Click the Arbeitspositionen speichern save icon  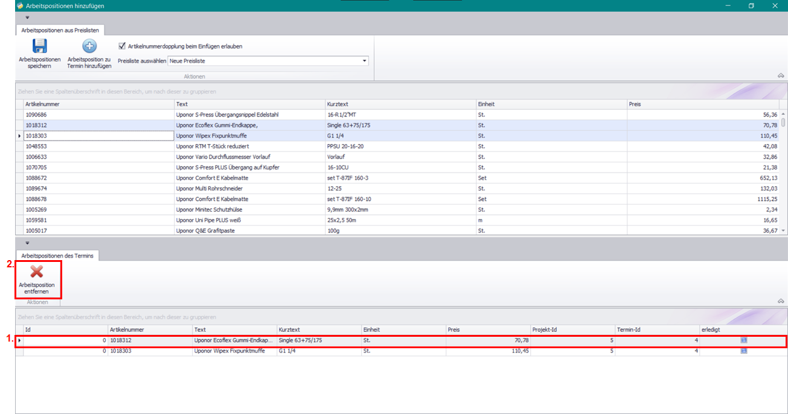(40, 46)
